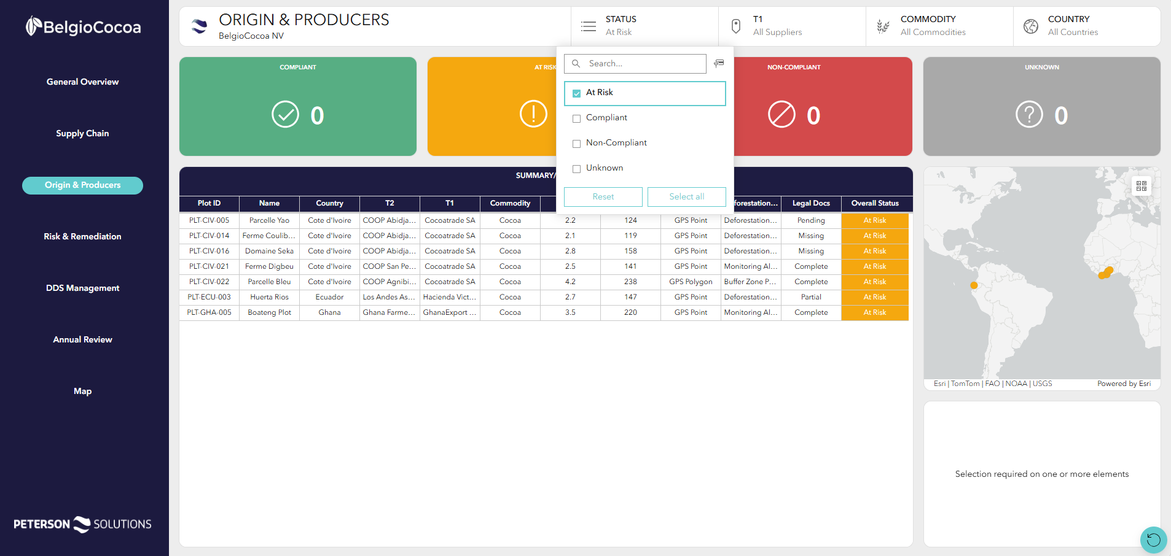Click the Select all button

click(687, 196)
